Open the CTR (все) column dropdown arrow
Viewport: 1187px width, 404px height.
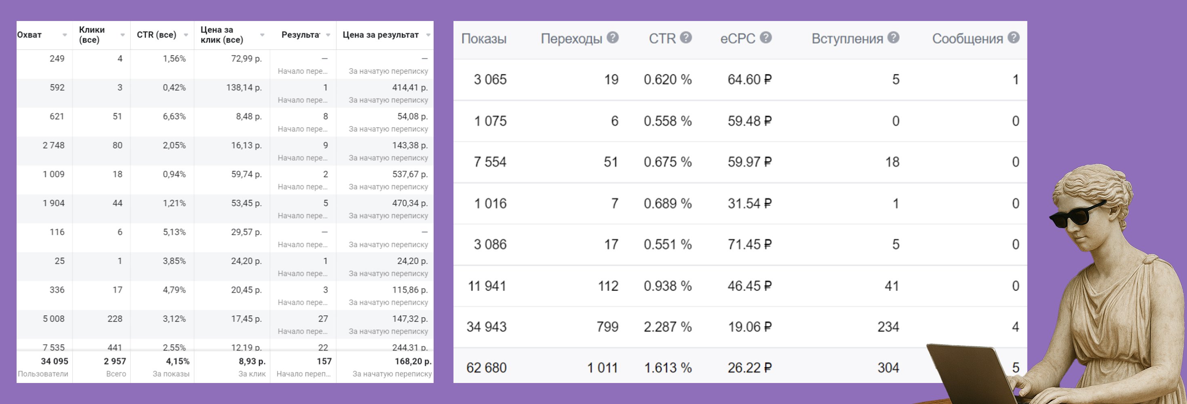tap(186, 35)
